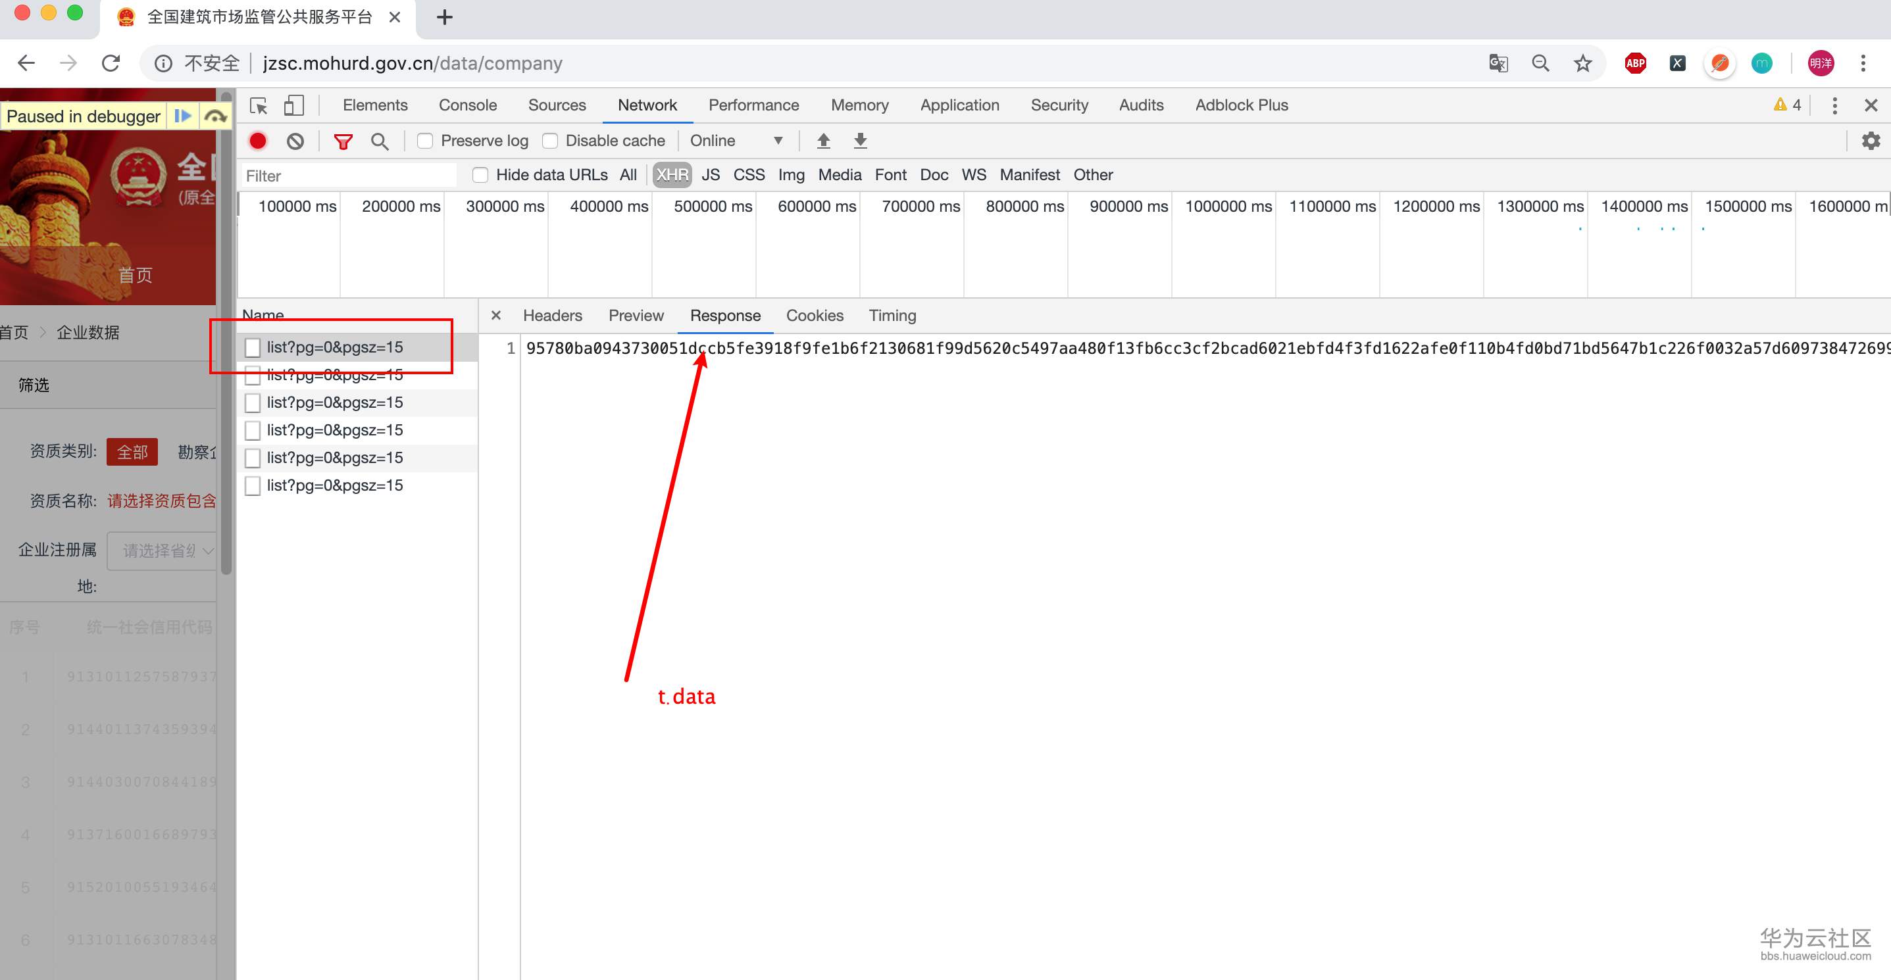This screenshot has width=1891, height=980.
Task: Resume script execution in debugger
Action: pos(183,116)
